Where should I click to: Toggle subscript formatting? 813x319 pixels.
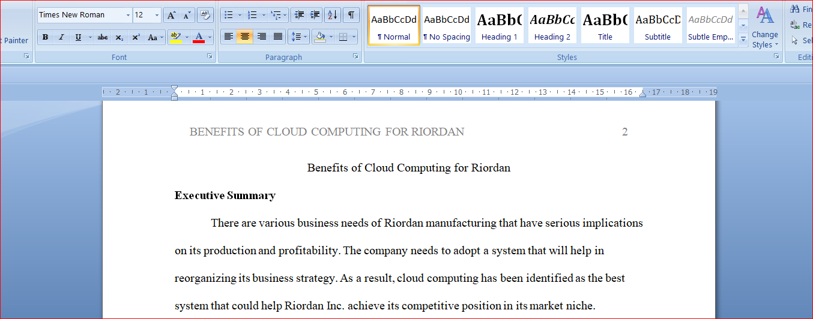point(119,37)
